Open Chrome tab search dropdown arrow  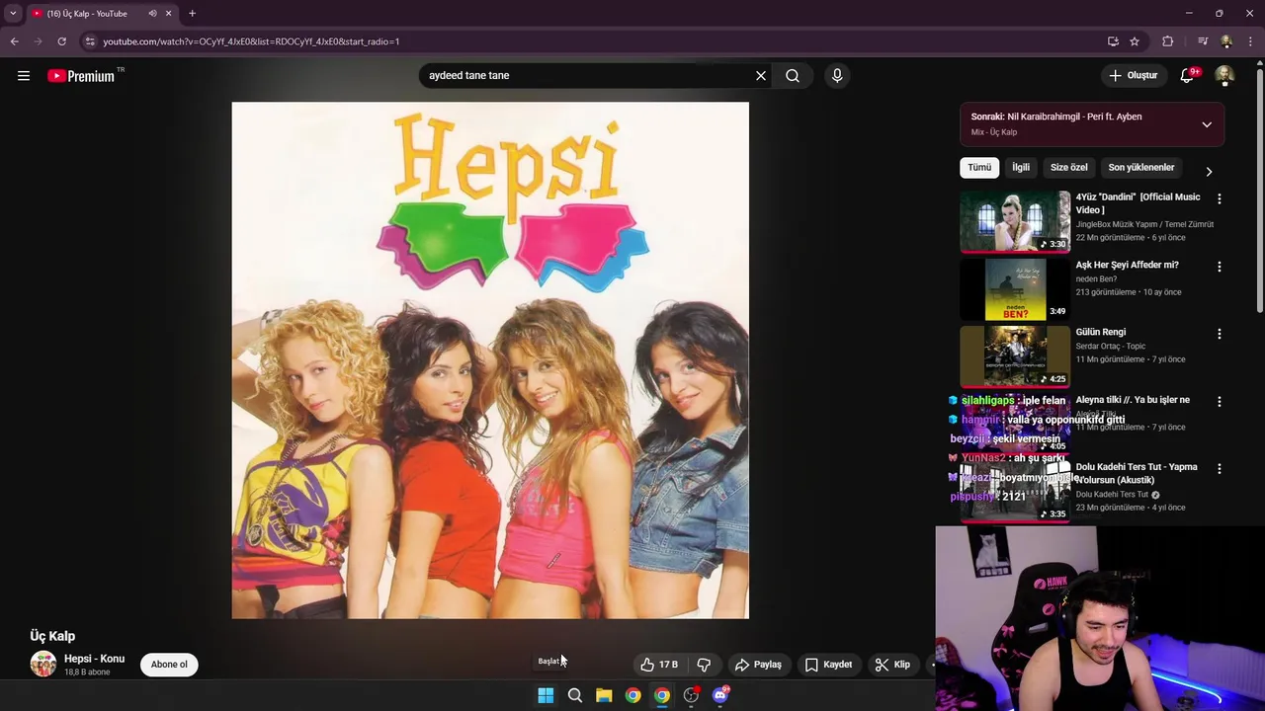click(13, 14)
